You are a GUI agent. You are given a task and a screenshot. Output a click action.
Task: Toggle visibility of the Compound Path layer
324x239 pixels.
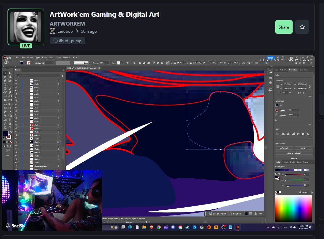point(16,166)
